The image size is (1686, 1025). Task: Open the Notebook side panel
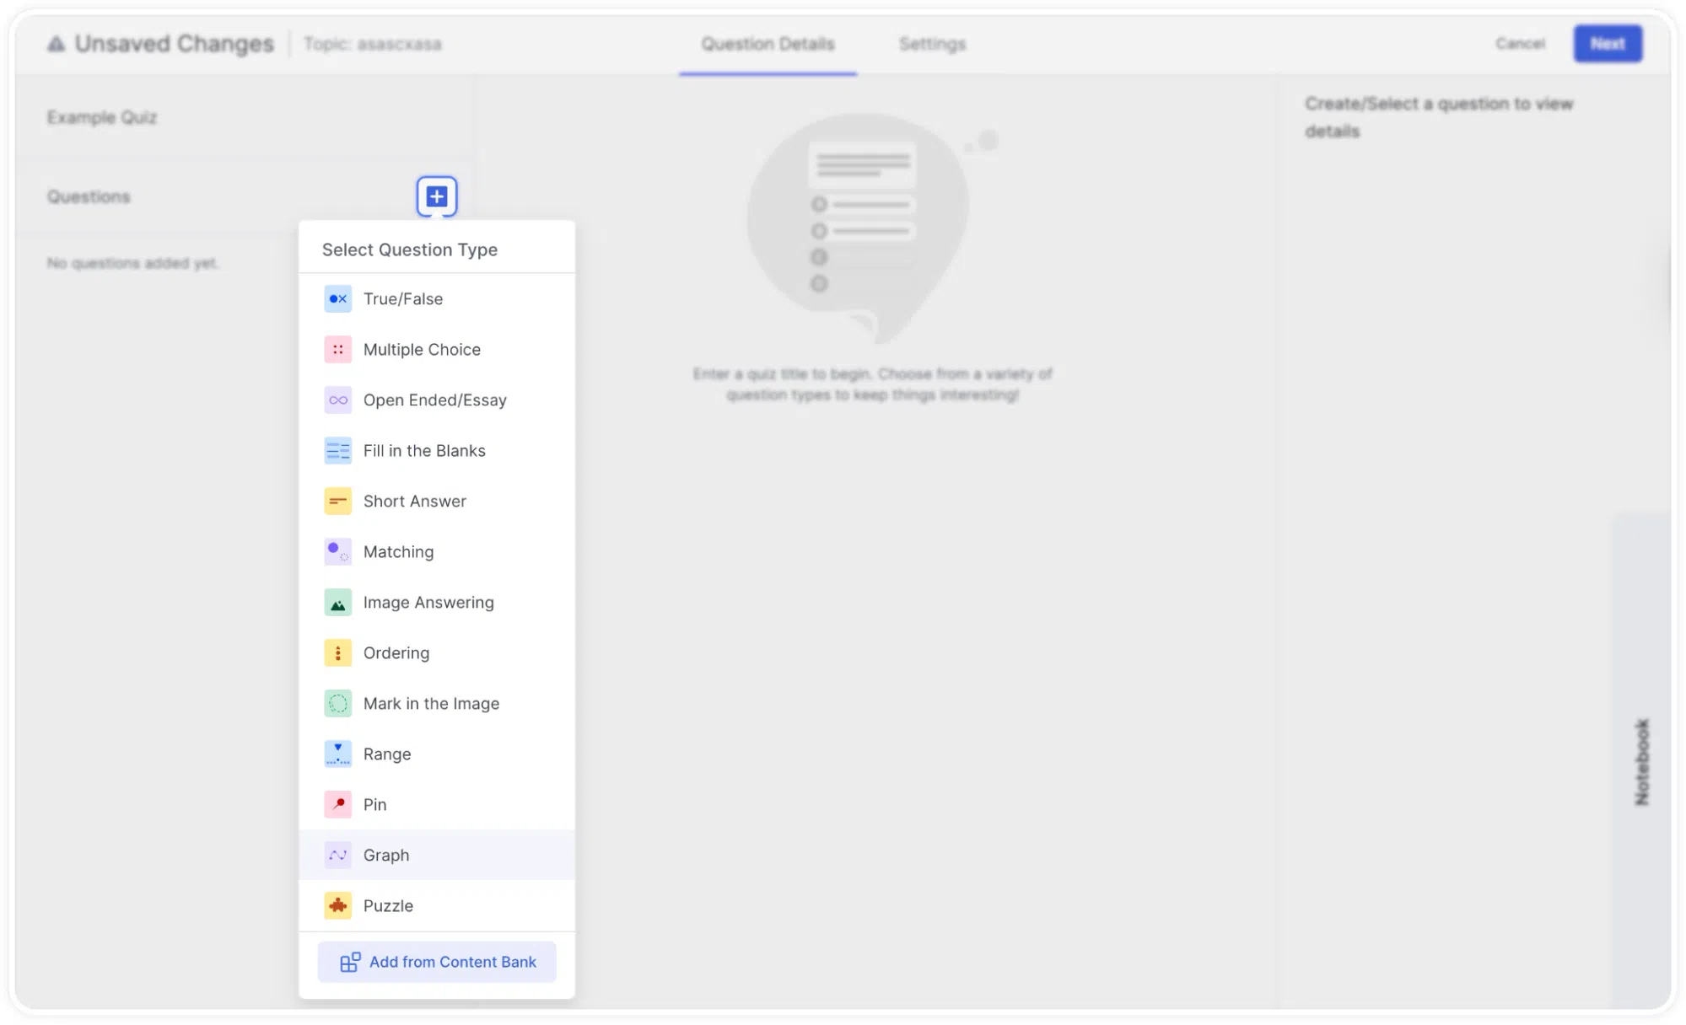pos(1641,761)
